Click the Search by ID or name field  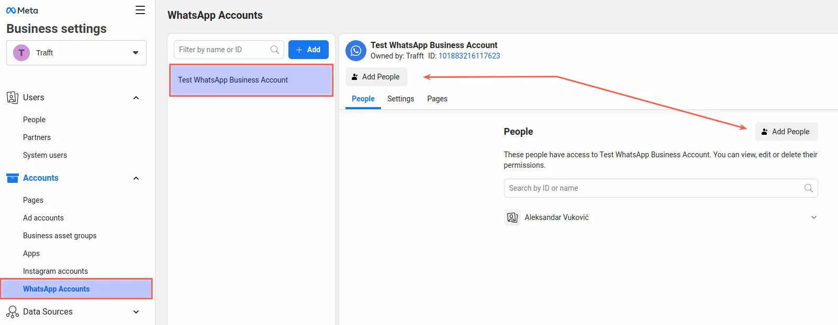coord(654,188)
